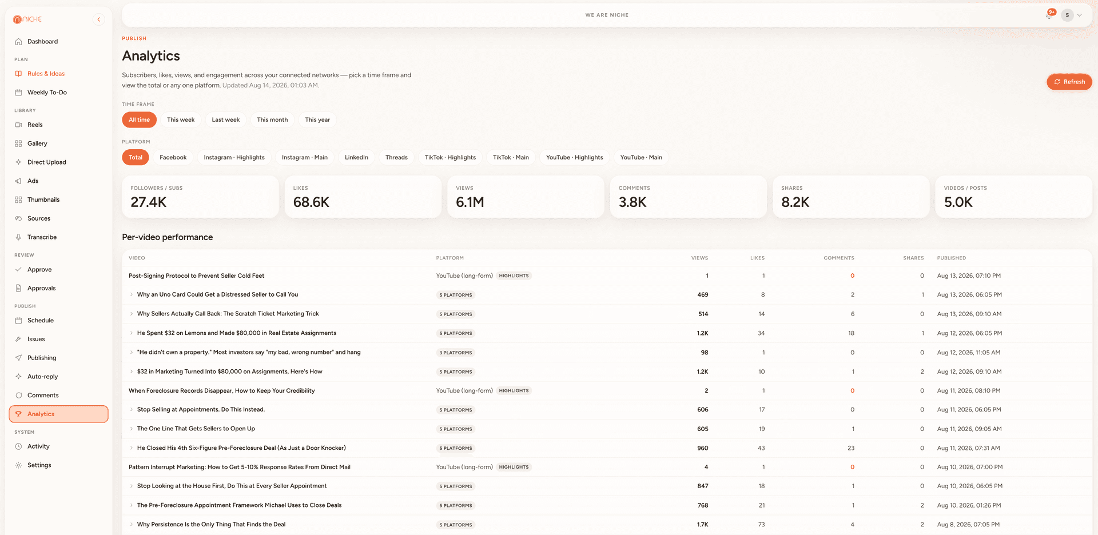Expand Stop Selling at Appointments row

click(x=132, y=410)
